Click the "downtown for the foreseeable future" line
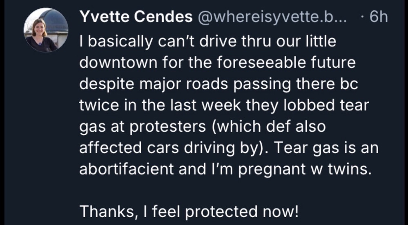Screen dimensions: 408x225 pos(217,64)
